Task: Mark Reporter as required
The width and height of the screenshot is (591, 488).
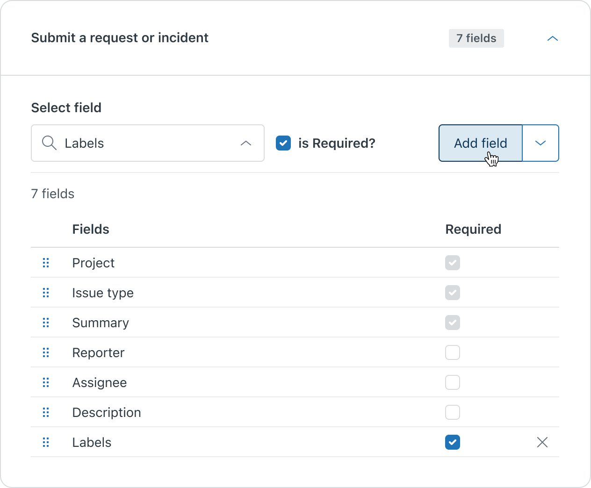Action: [x=452, y=352]
